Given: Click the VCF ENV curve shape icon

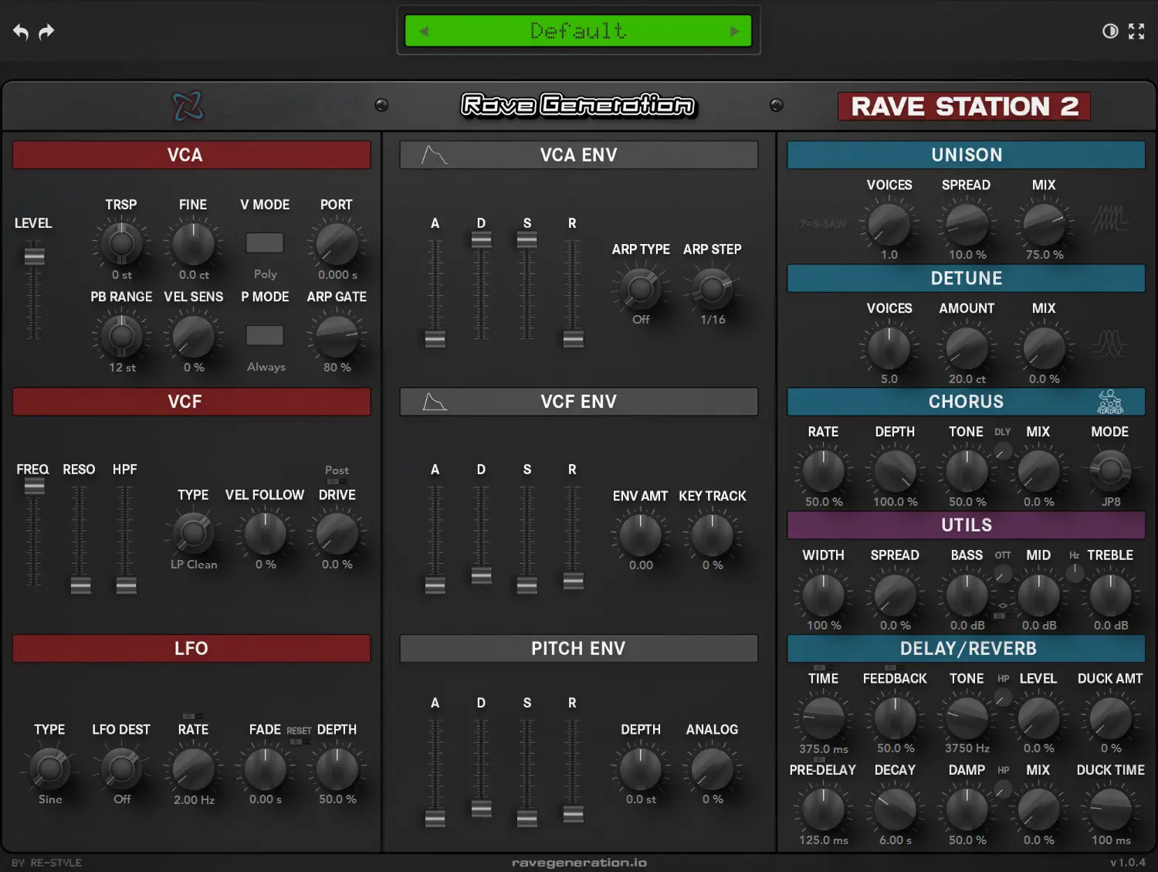Looking at the screenshot, I should [x=435, y=402].
